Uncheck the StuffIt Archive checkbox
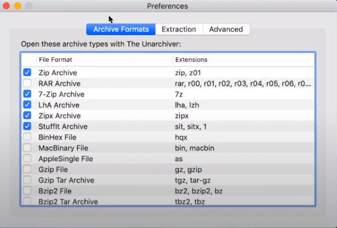Image resolution: width=337 pixels, height=228 pixels. (x=27, y=126)
